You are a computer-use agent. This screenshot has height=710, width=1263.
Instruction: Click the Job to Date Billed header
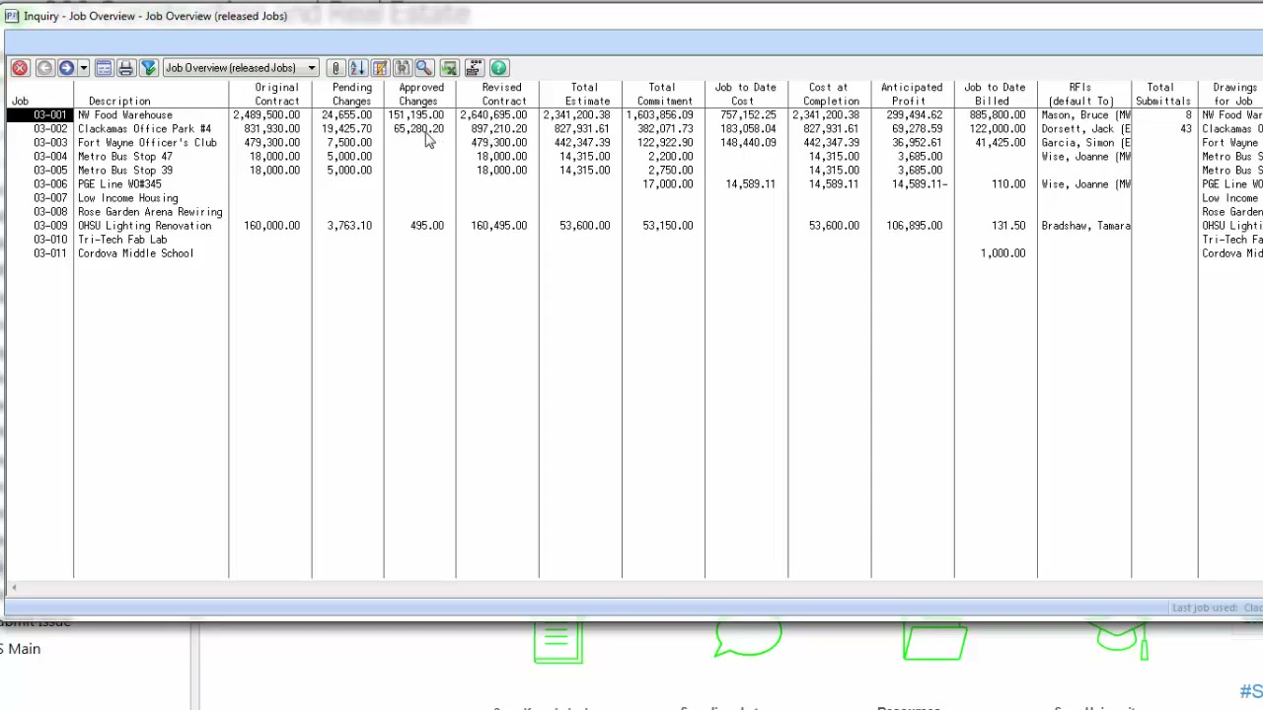[x=995, y=95]
